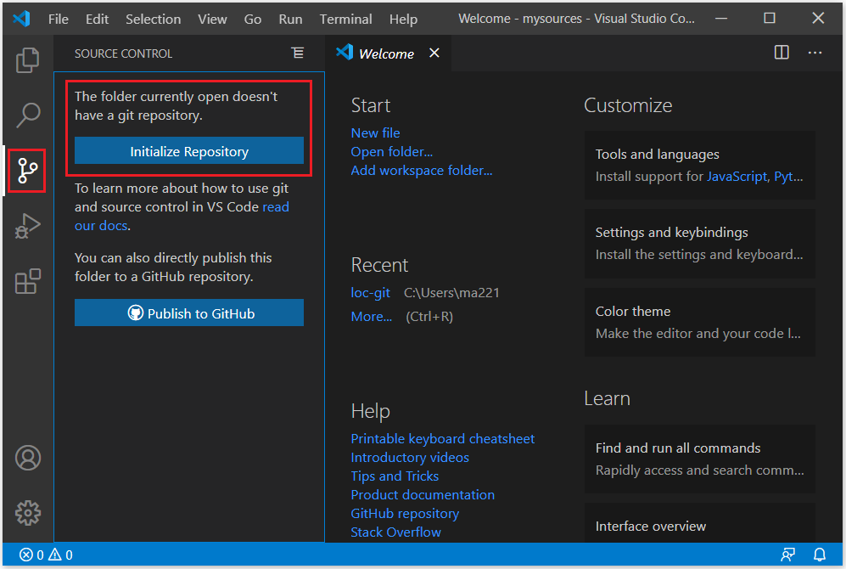The width and height of the screenshot is (846, 569).
Task: Open the Selection menu
Action: point(154,19)
